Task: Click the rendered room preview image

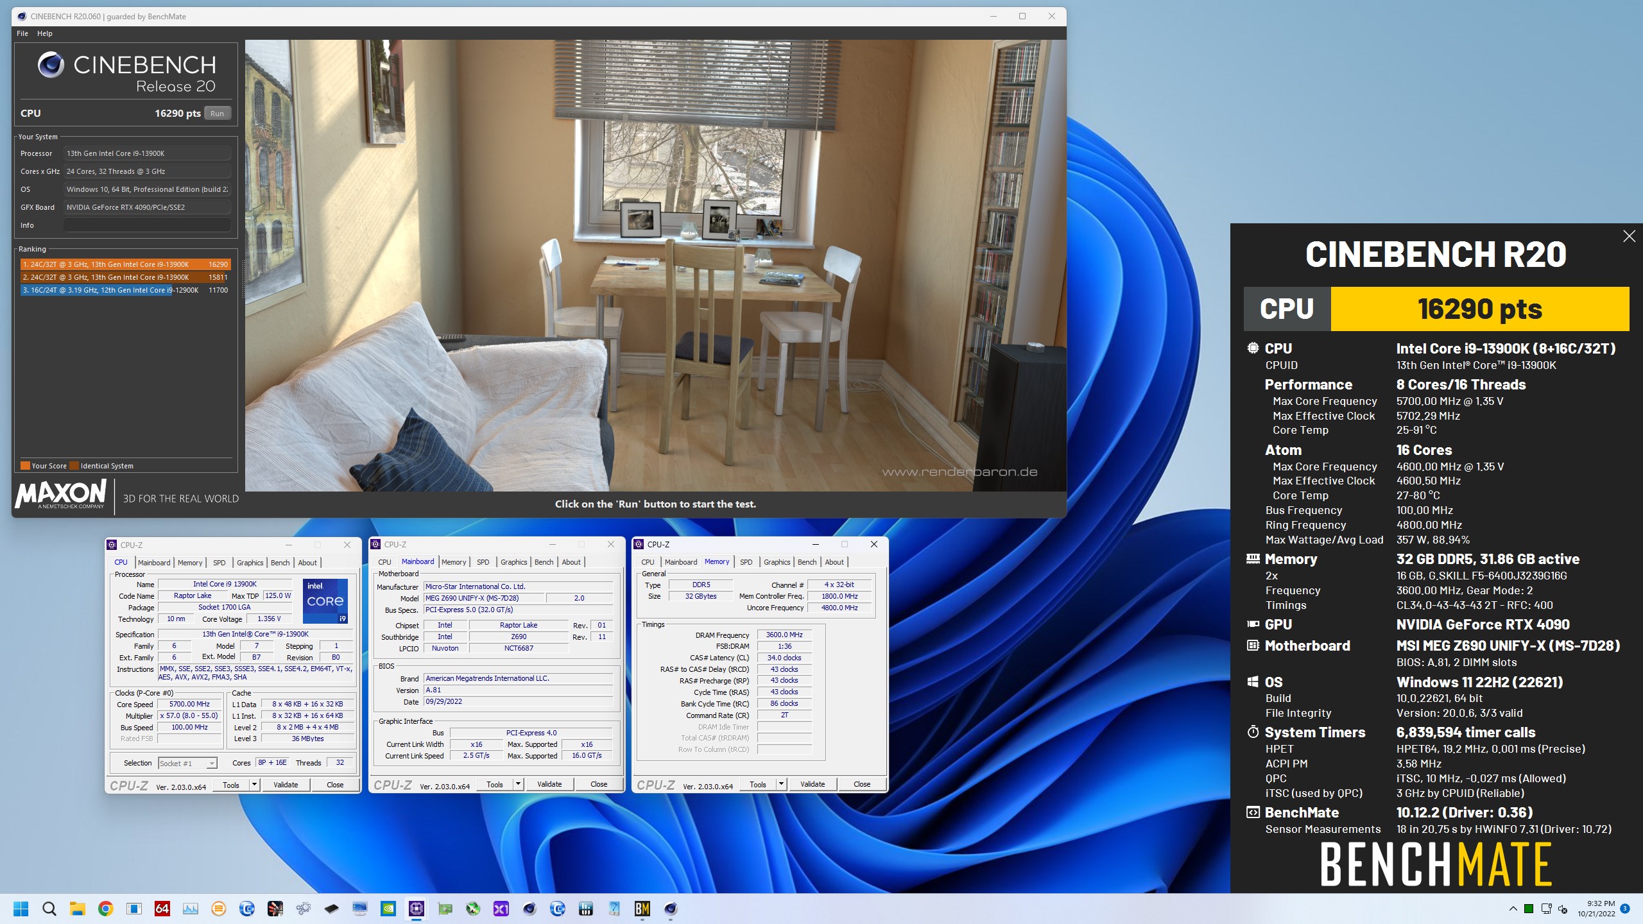Action: [x=655, y=266]
